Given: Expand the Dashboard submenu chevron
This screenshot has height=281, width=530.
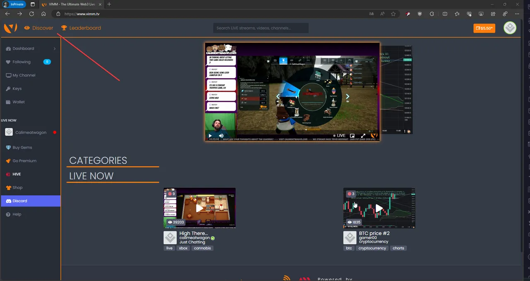Looking at the screenshot, I should [55, 48].
